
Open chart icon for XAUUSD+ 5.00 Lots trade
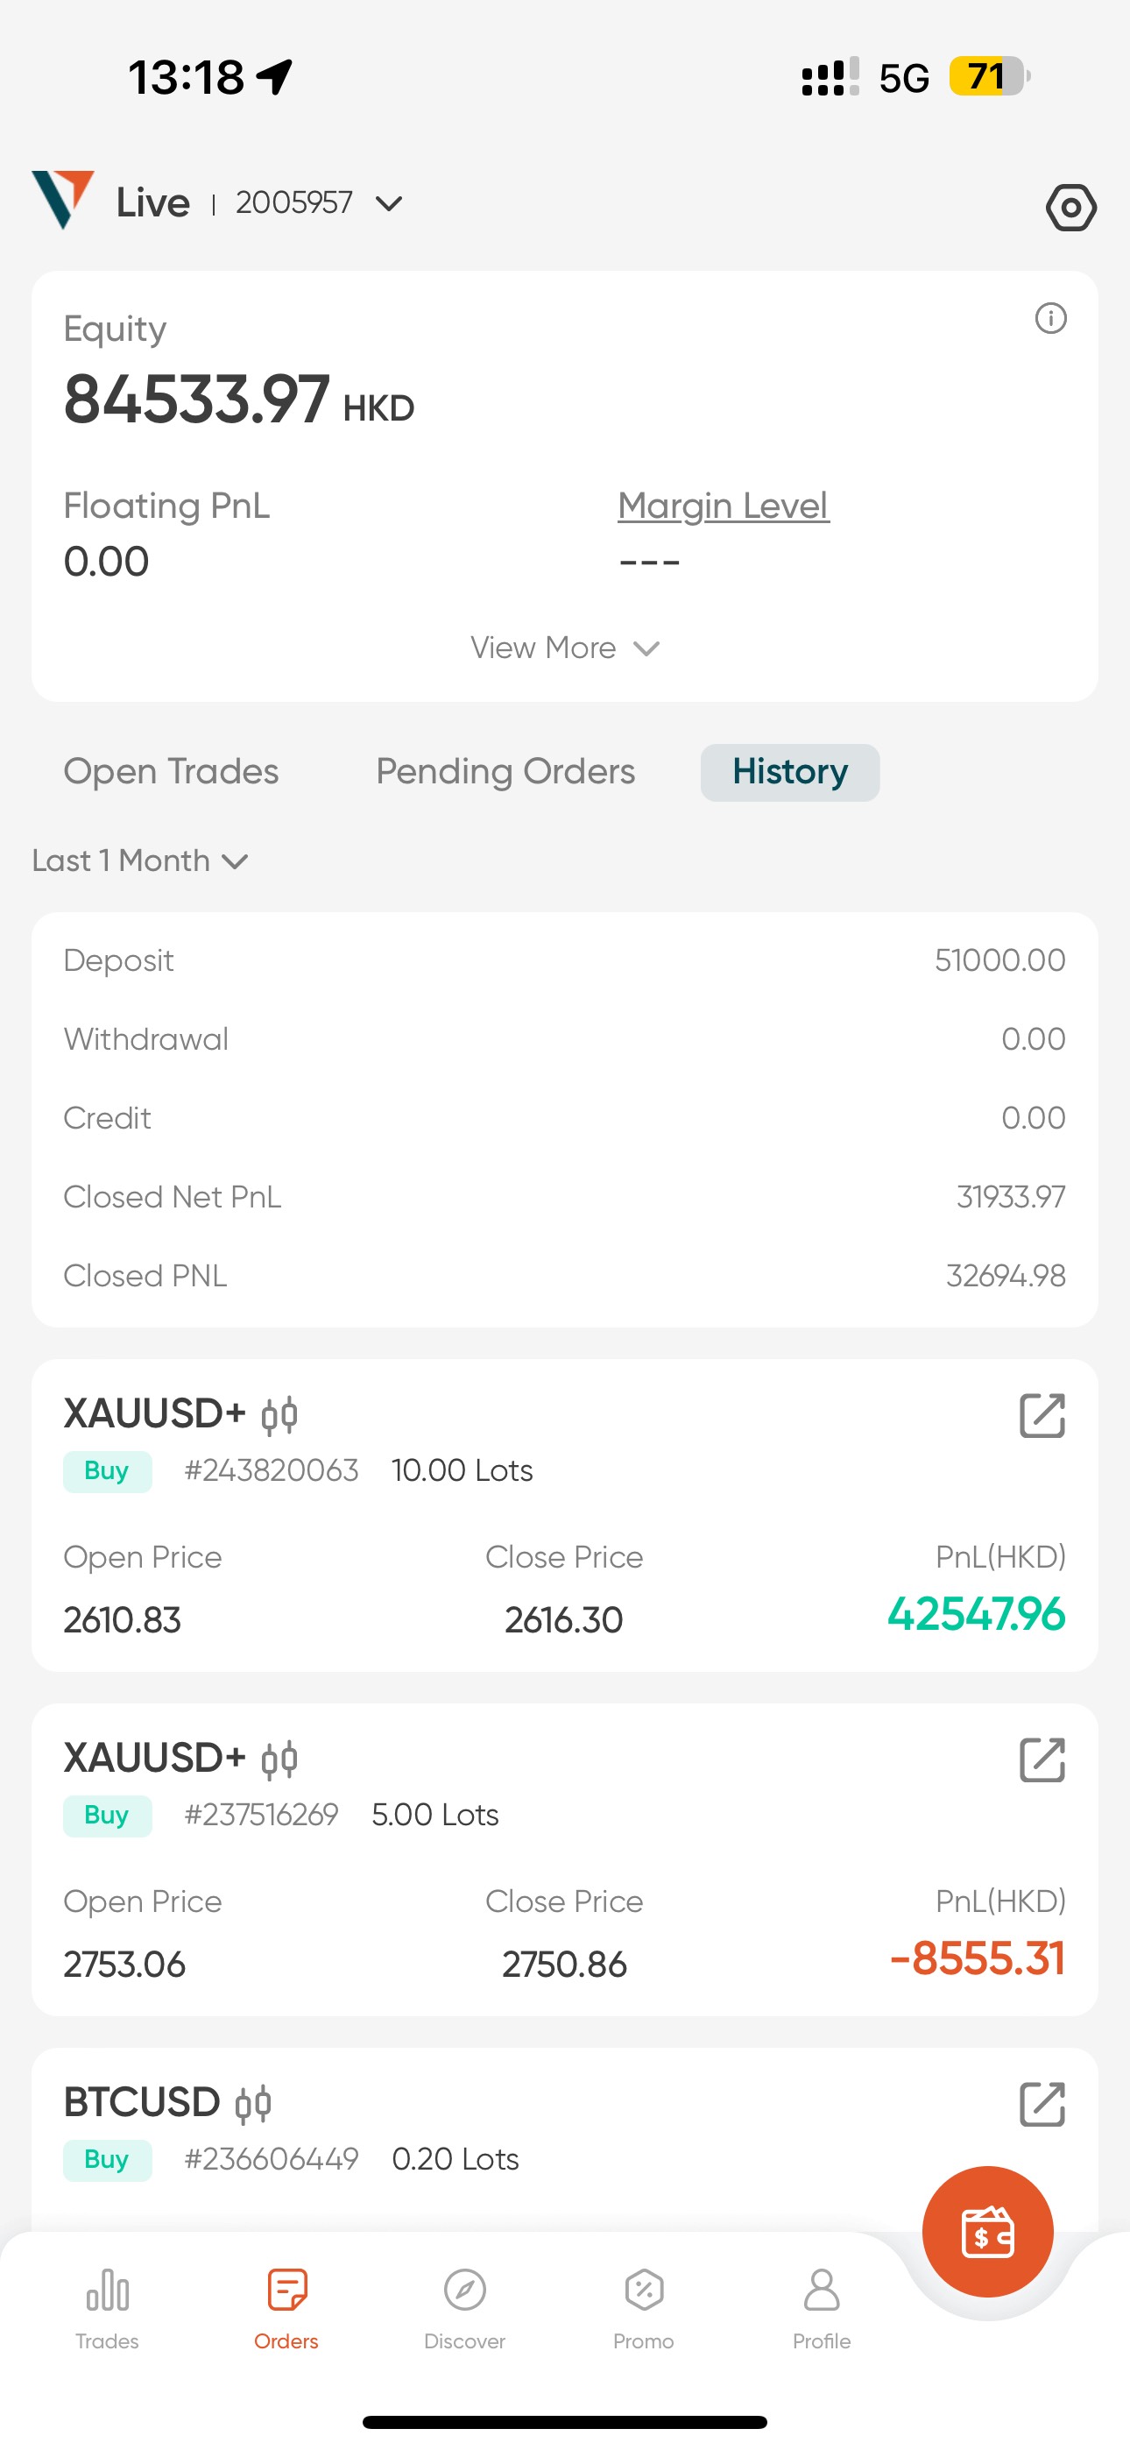[279, 1760]
